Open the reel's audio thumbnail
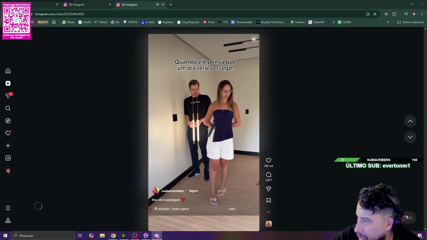 click(x=269, y=224)
